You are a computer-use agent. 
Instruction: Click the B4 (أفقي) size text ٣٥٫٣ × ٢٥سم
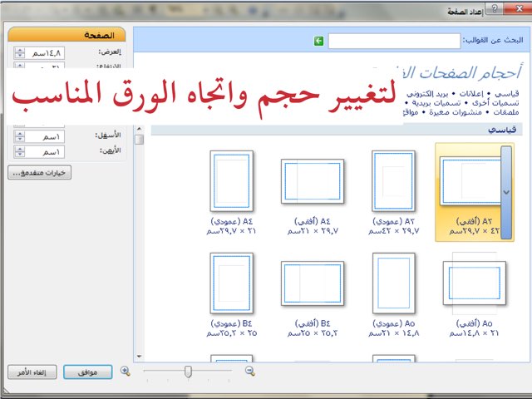pyautogui.click(x=313, y=333)
